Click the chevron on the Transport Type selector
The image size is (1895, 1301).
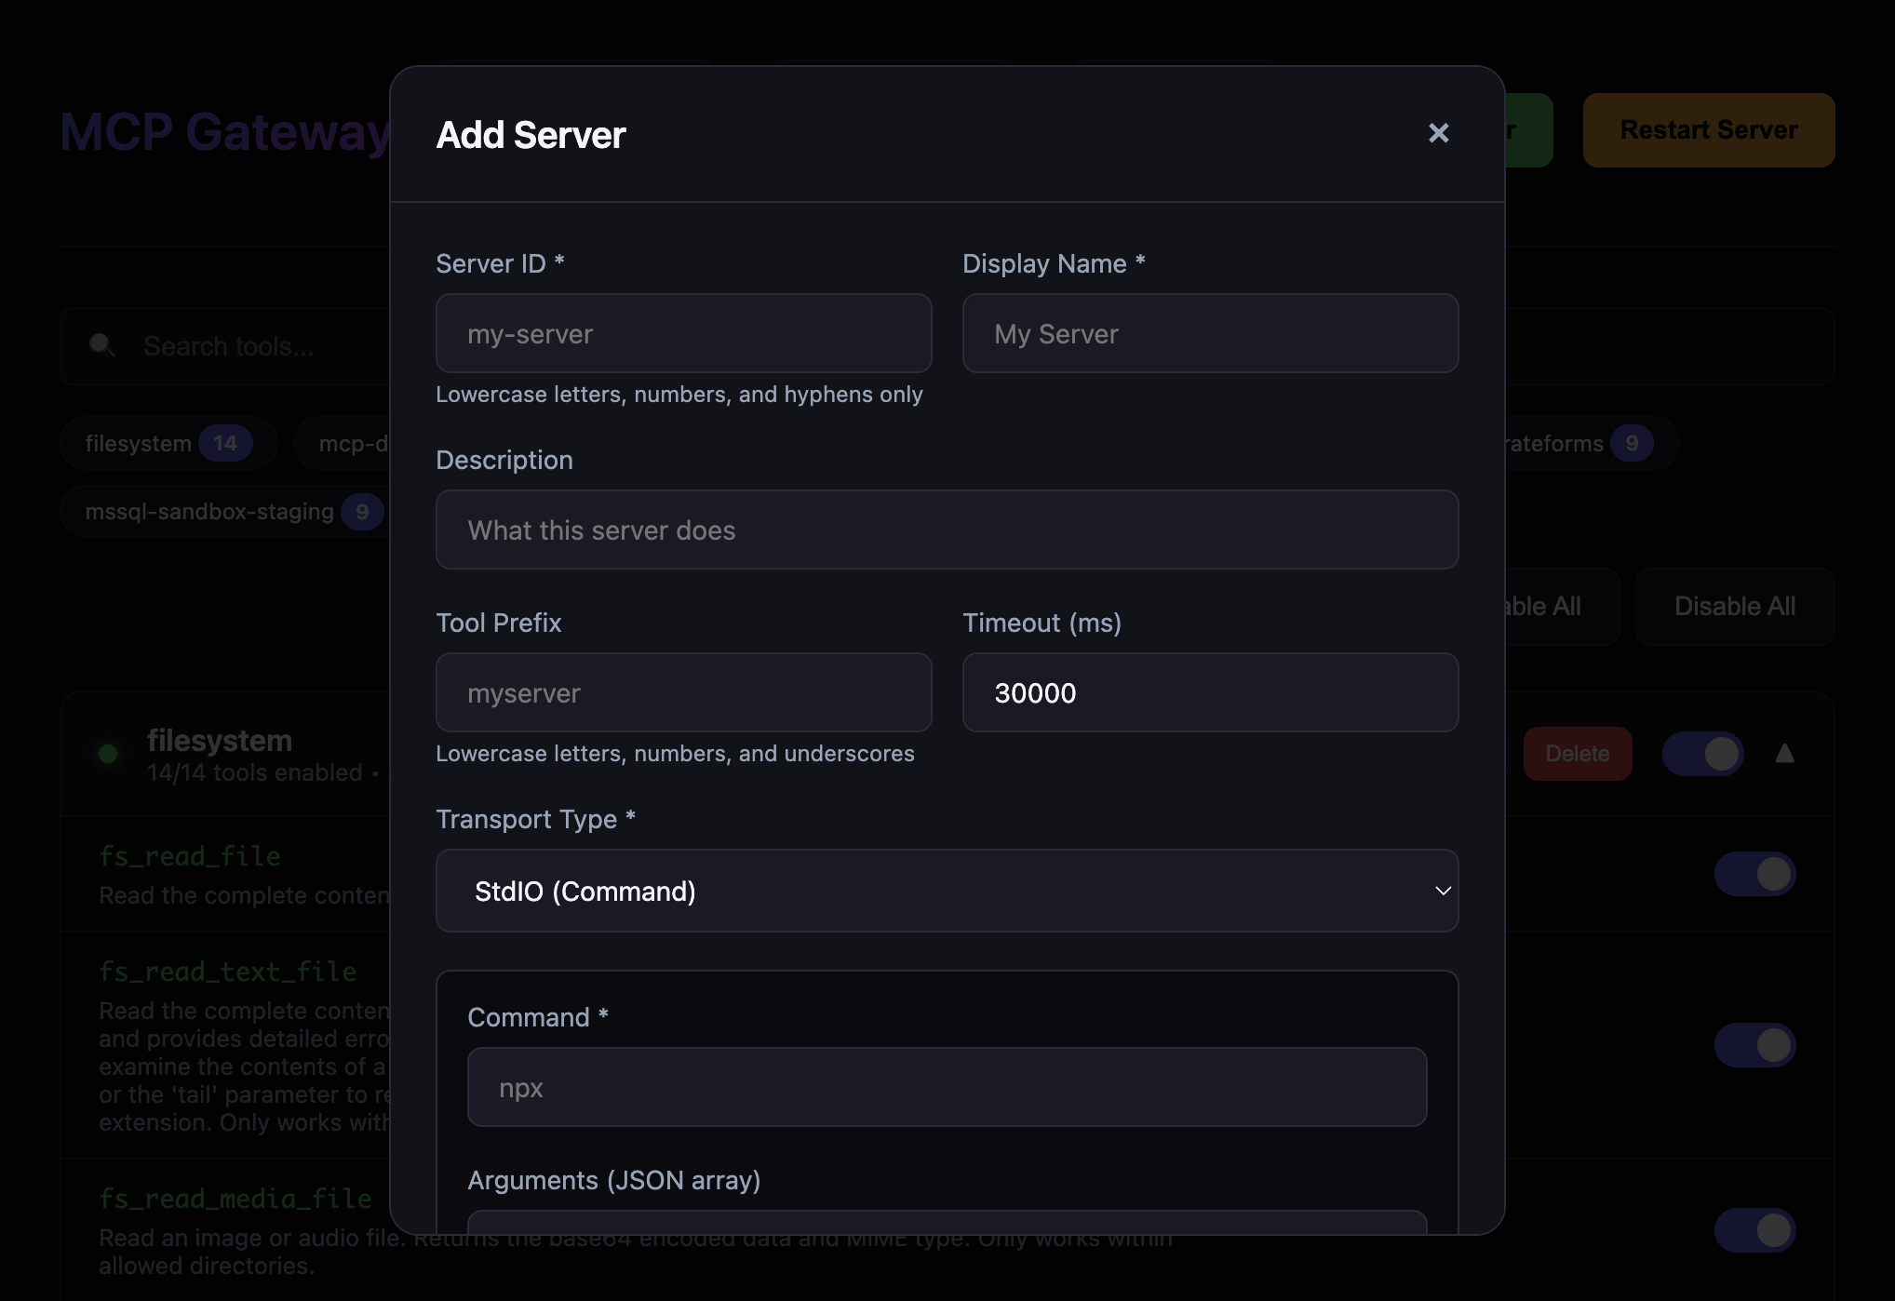[1442, 891]
